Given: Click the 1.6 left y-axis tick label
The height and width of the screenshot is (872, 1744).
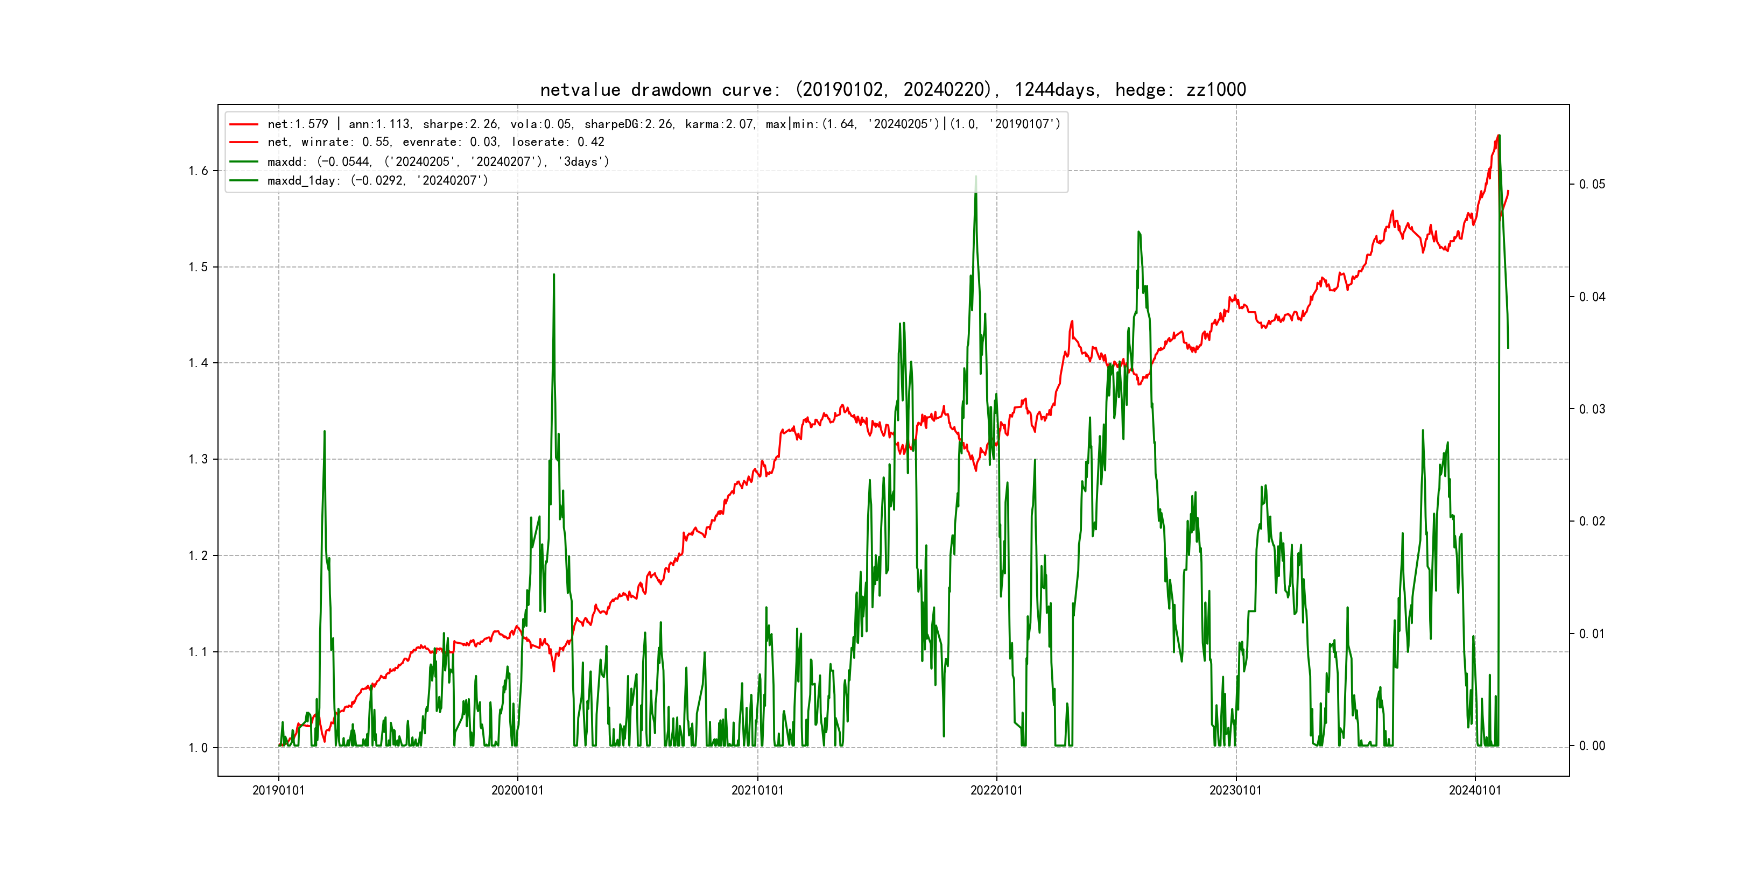Looking at the screenshot, I should click(x=199, y=171).
